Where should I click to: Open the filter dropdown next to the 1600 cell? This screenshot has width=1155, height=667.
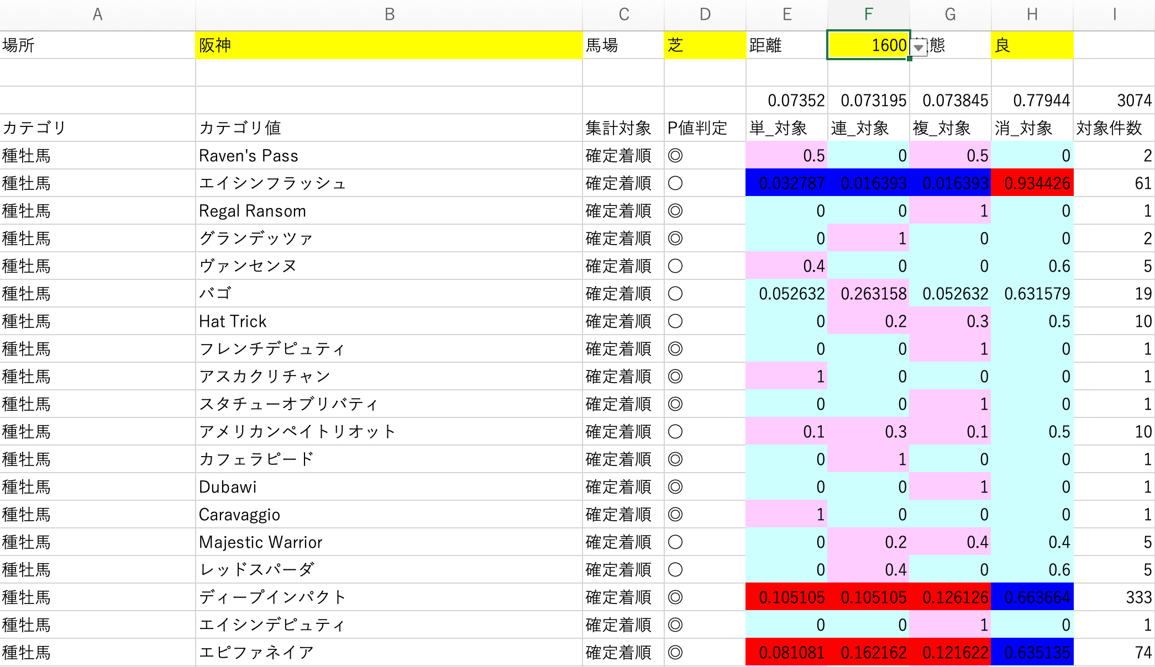918,47
